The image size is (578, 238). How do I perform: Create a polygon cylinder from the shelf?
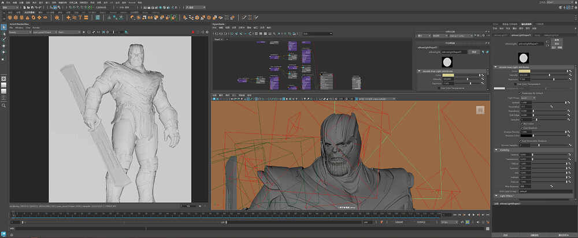tap(21, 17)
